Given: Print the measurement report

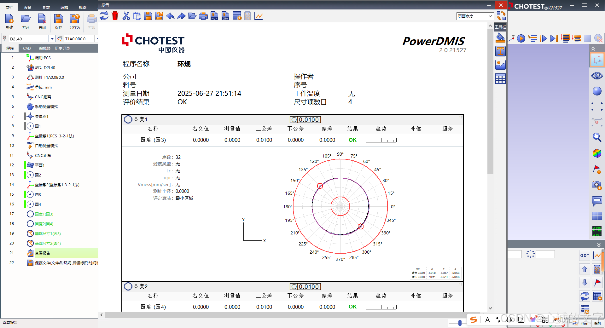Looking at the screenshot, I should pyautogui.click(x=203, y=16).
